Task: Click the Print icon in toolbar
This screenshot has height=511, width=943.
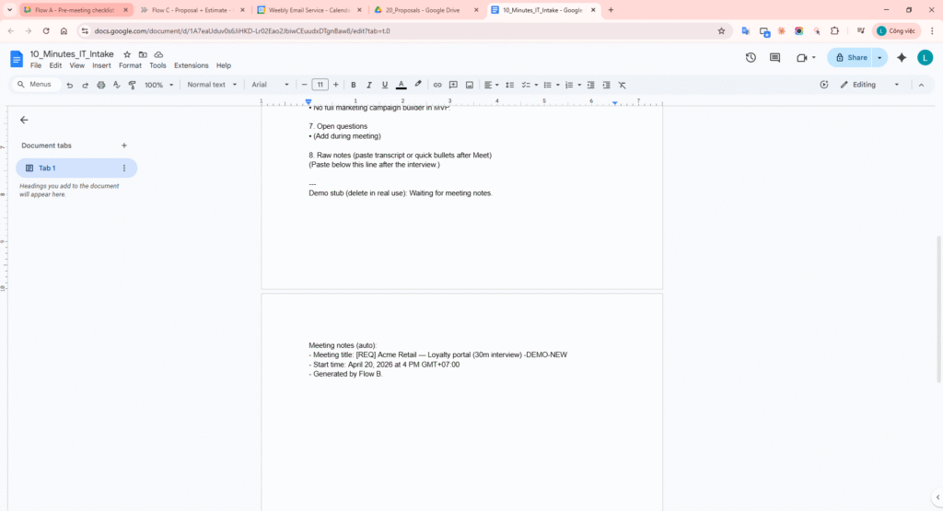Action: 100,85
